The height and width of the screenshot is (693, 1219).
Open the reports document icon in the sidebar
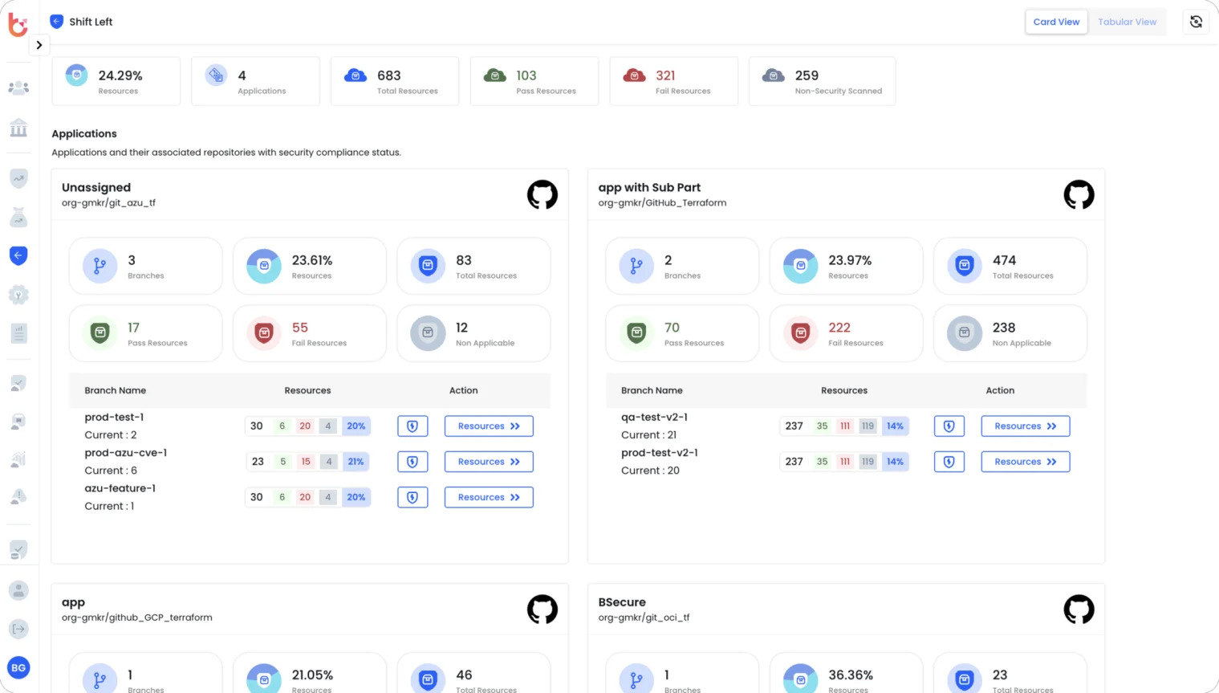click(18, 332)
